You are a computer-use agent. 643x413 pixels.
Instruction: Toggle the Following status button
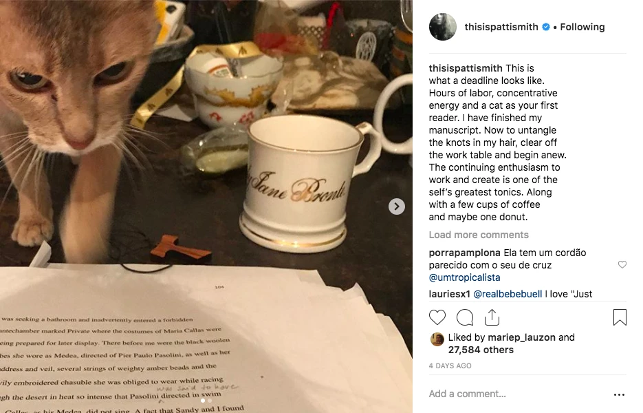click(582, 27)
